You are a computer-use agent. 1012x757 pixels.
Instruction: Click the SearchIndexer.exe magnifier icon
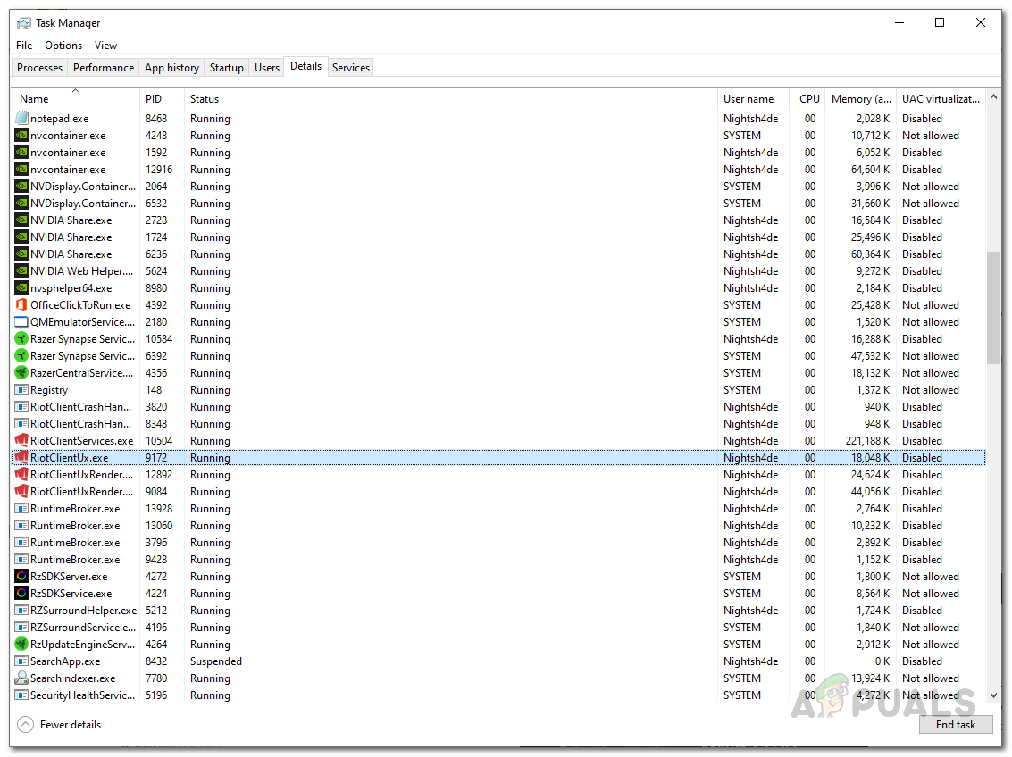coord(21,678)
